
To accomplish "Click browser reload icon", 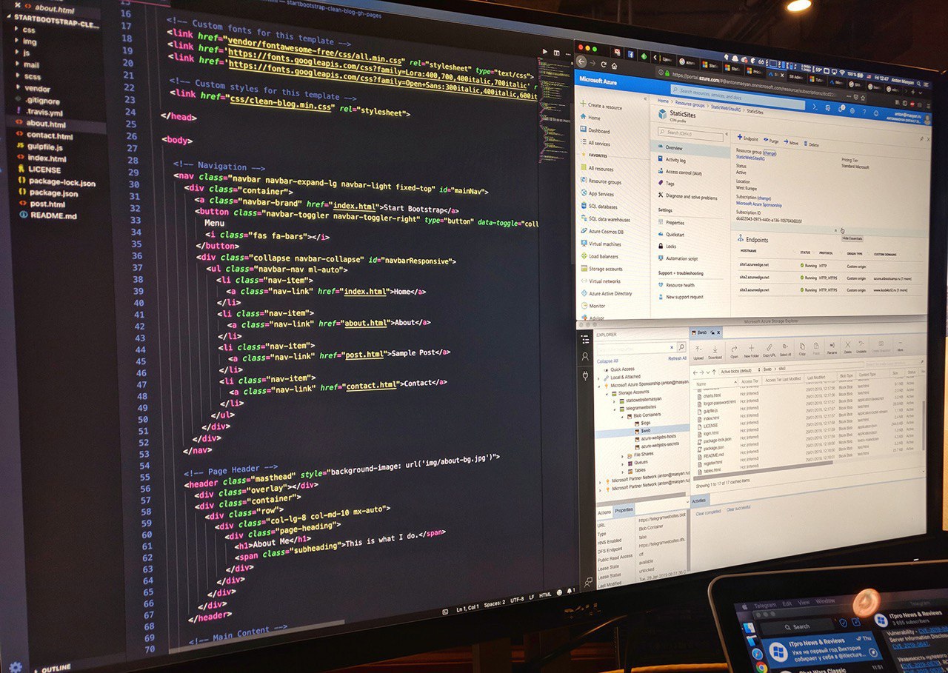I will (x=604, y=64).
